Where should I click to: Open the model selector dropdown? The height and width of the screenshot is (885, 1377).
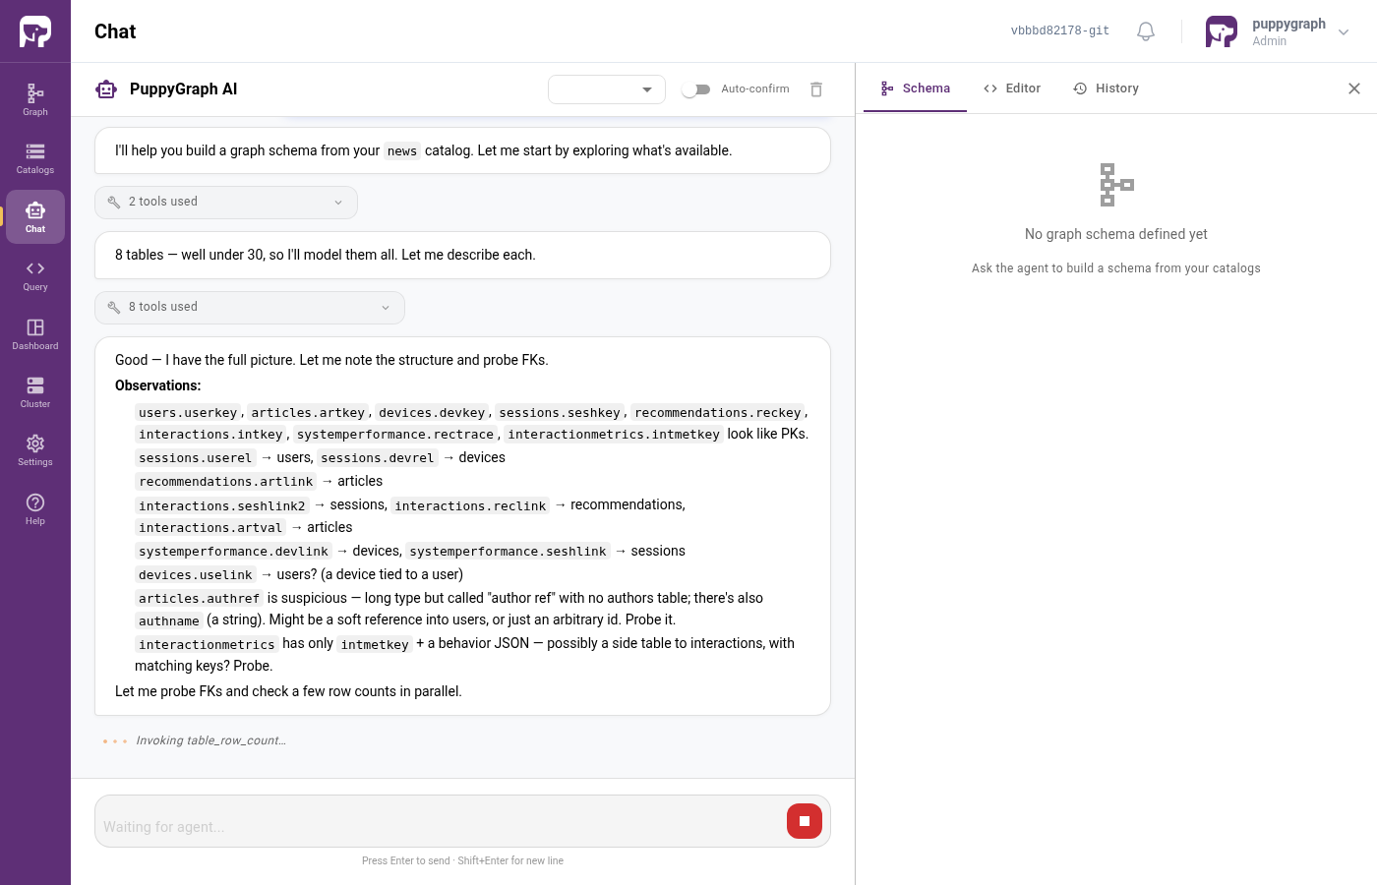point(607,89)
